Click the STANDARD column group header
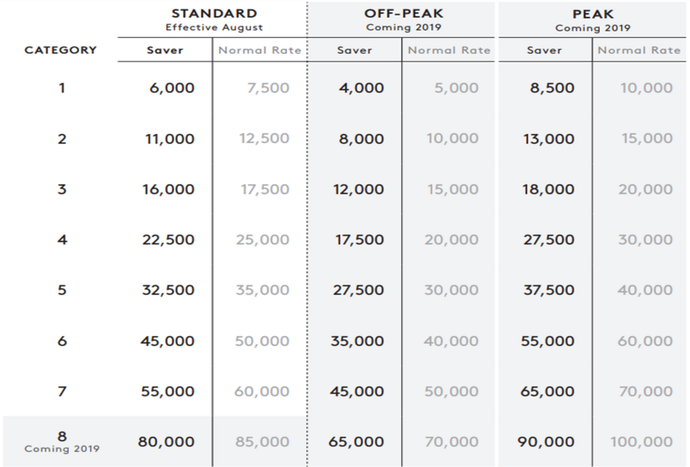Image resolution: width=690 pixels, height=467 pixels. click(x=214, y=20)
